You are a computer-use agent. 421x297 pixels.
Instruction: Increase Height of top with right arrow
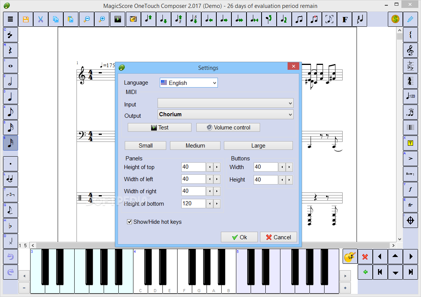tap(217, 167)
